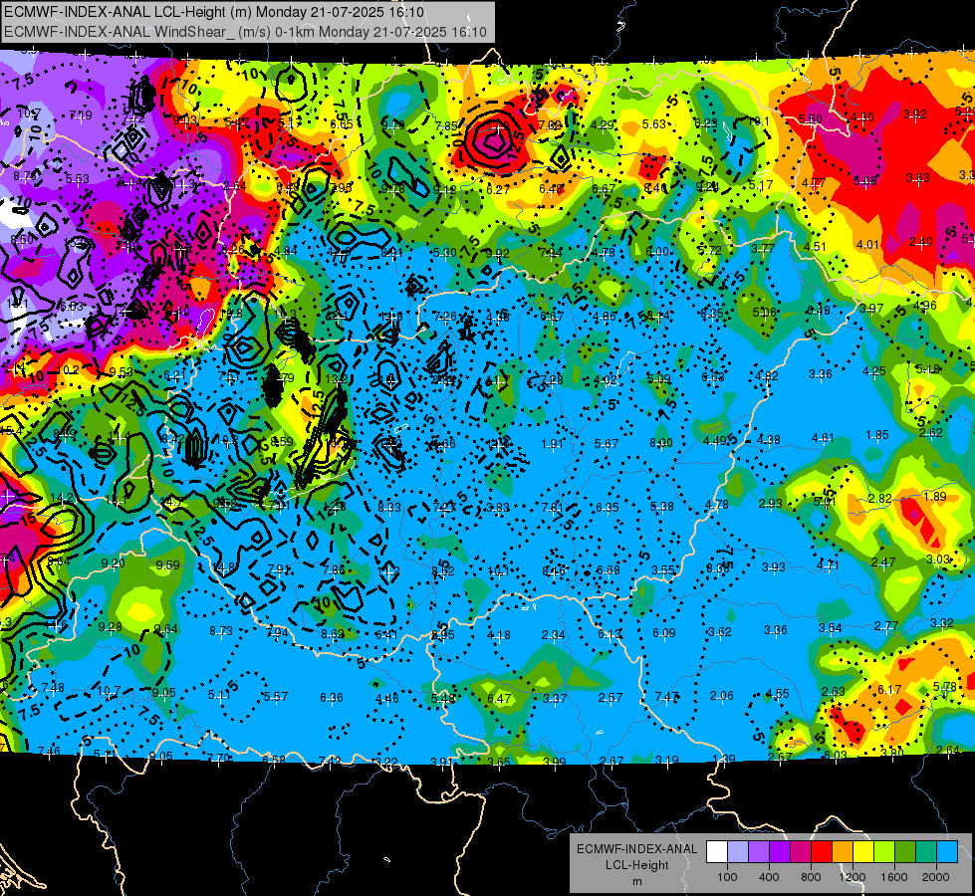Click the map value 5.63
This screenshot has height=896, width=975.
pos(654,123)
